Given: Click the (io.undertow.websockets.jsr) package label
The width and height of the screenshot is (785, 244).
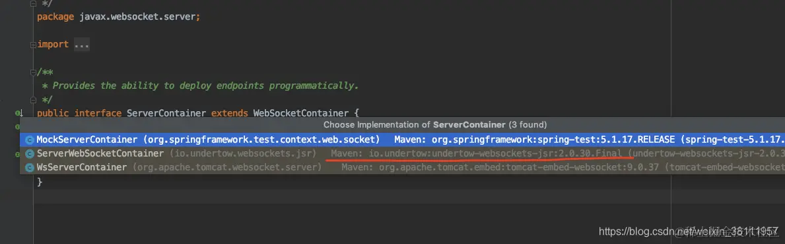Looking at the screenshot, I should (244, 154).
